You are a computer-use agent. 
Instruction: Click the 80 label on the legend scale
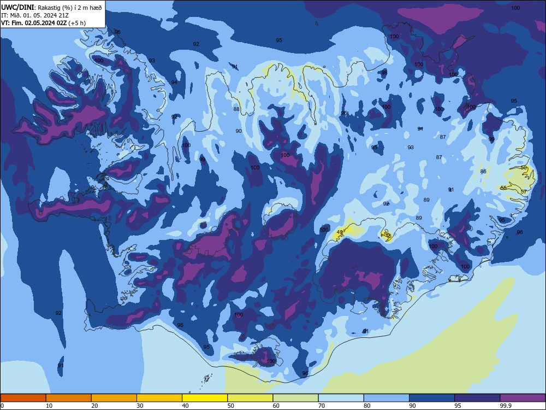click(367, 406)
